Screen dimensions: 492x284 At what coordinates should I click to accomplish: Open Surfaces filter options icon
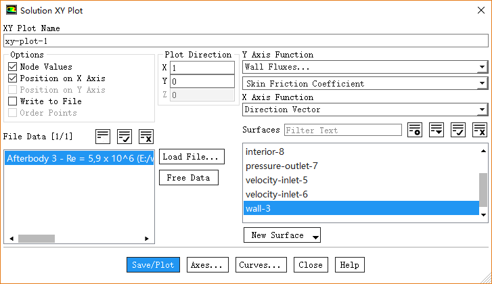tap(415, 130)
